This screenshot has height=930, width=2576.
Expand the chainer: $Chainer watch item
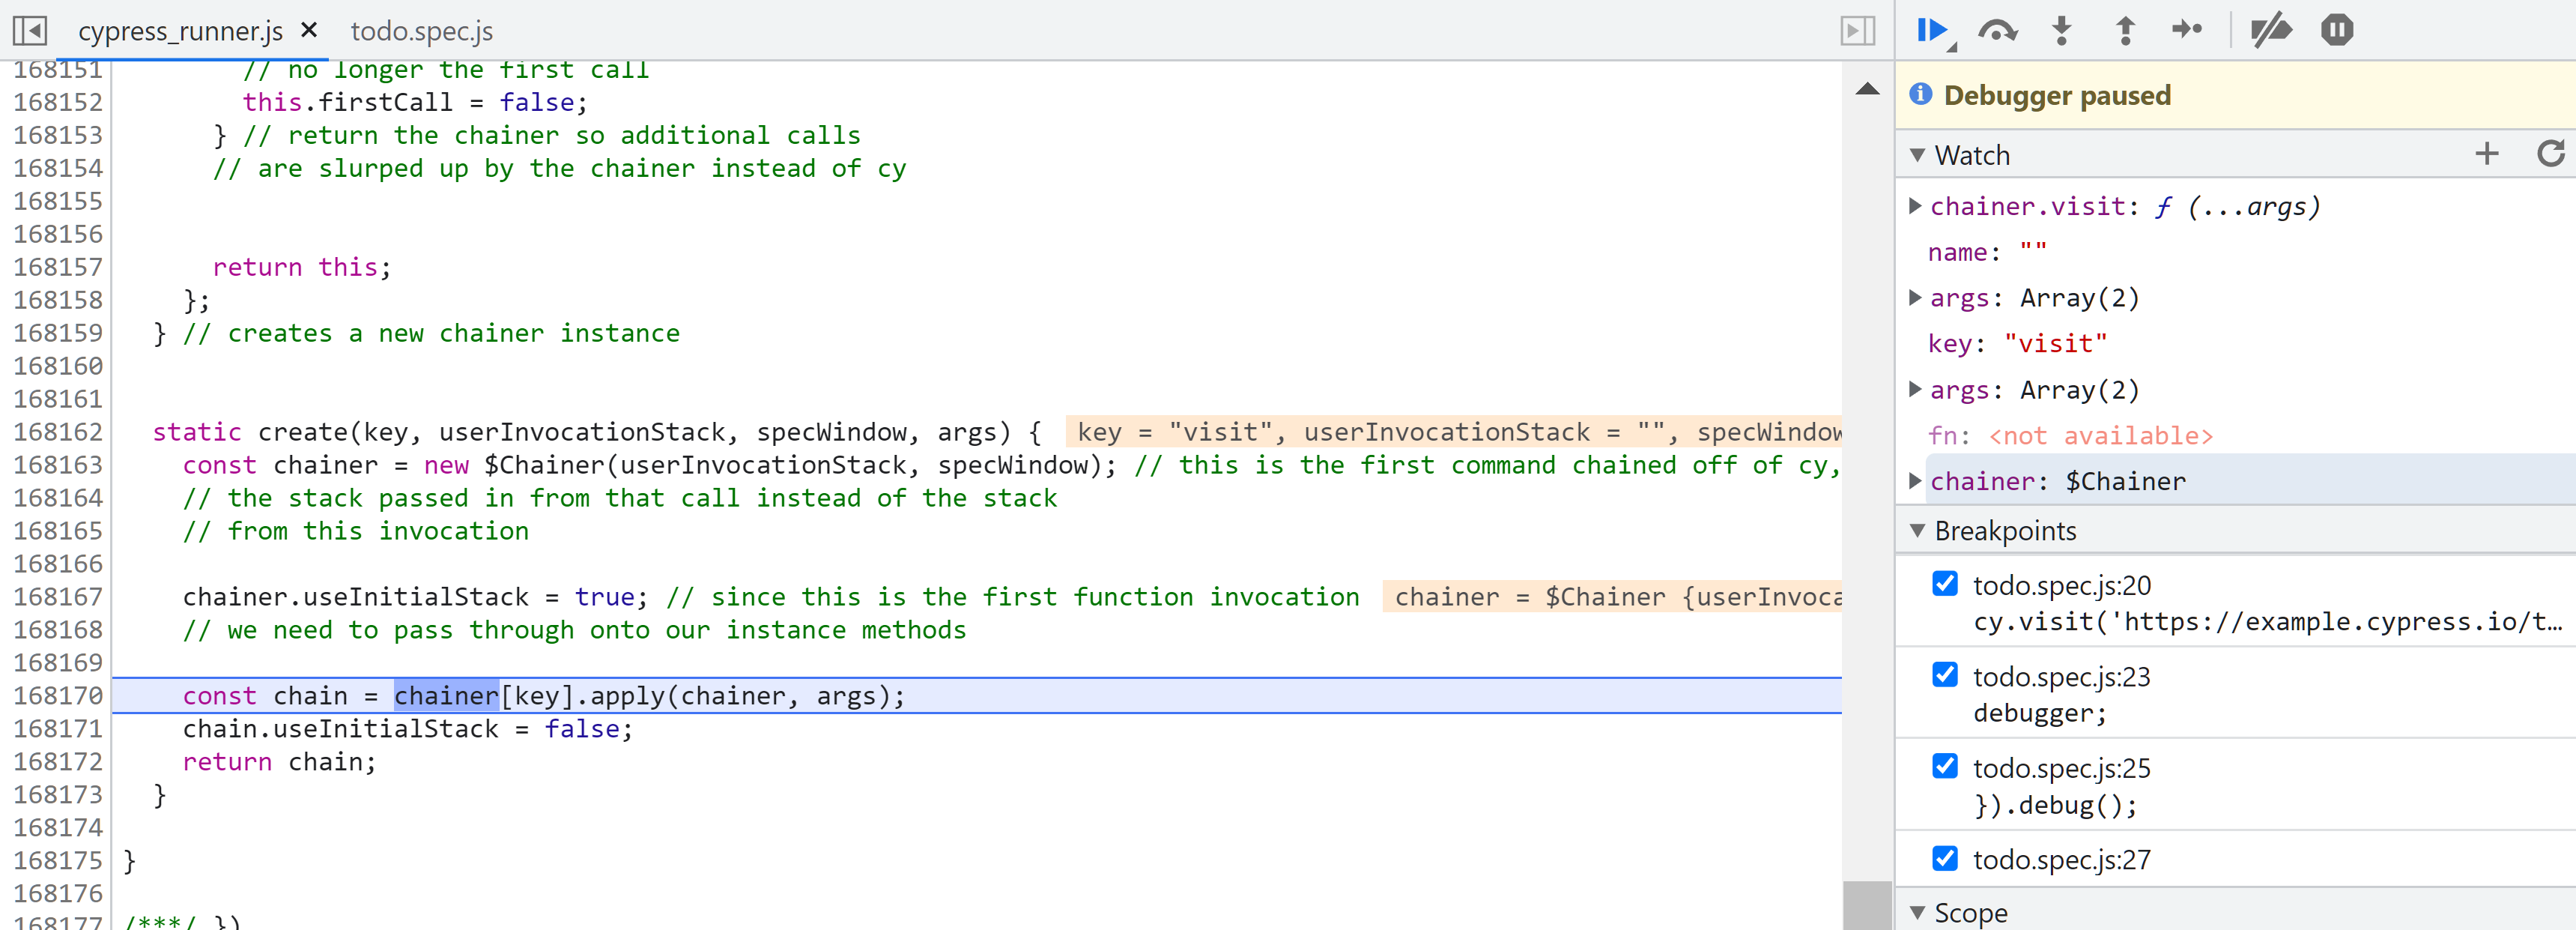click(1915, 481)
